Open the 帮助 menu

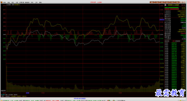[40, 2]
